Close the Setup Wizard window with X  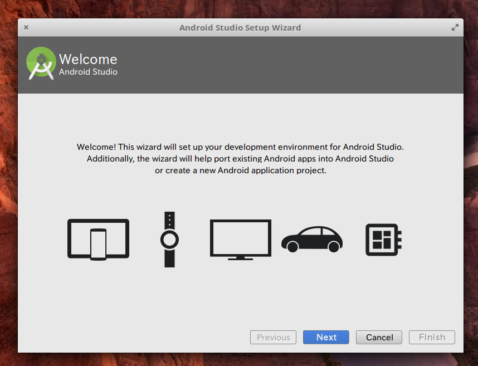point(26,27)
